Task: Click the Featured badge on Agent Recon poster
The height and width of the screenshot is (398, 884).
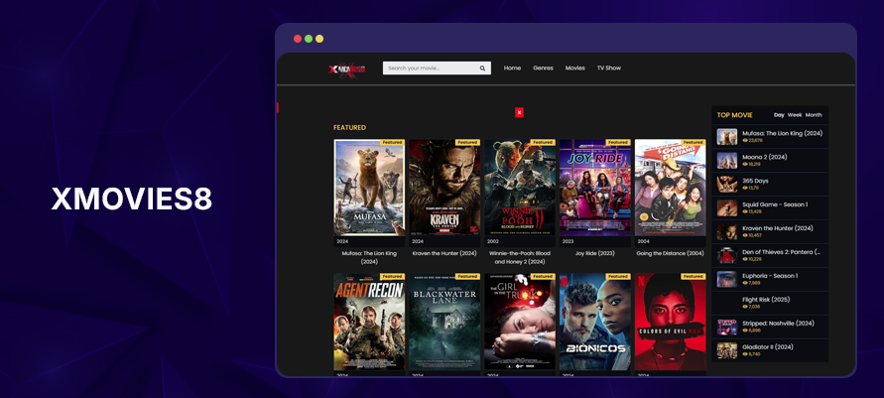Action: pyautogui.click(x=392, y=277)
